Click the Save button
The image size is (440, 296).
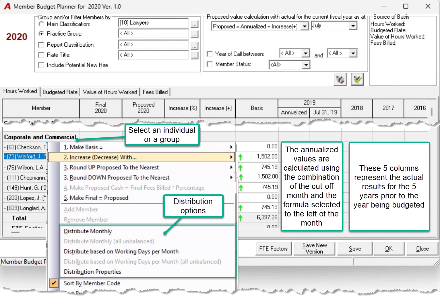click(x=355, y=248)
